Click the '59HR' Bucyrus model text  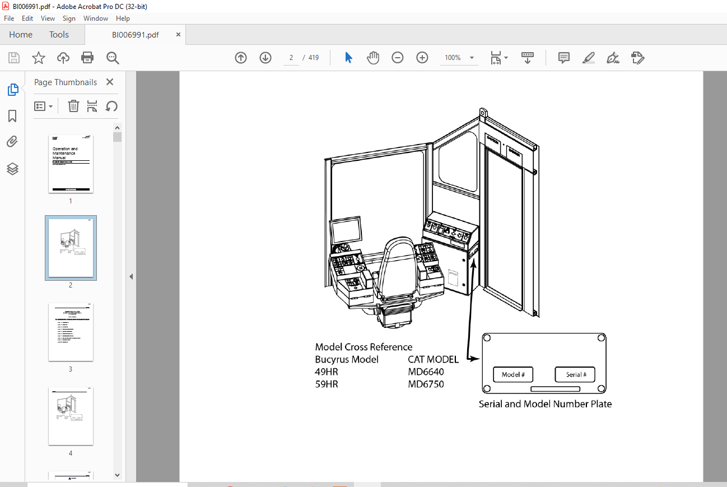tap(327, 384)
